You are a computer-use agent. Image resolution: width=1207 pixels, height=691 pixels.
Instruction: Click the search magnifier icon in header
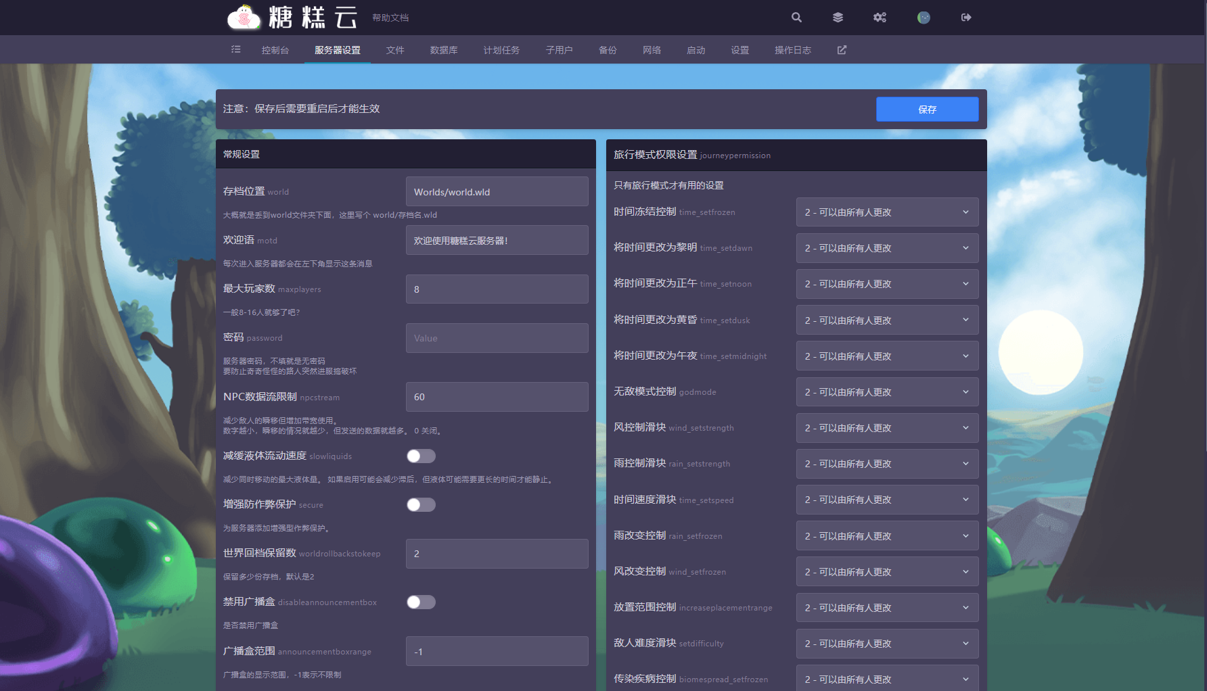click(796, 18)
